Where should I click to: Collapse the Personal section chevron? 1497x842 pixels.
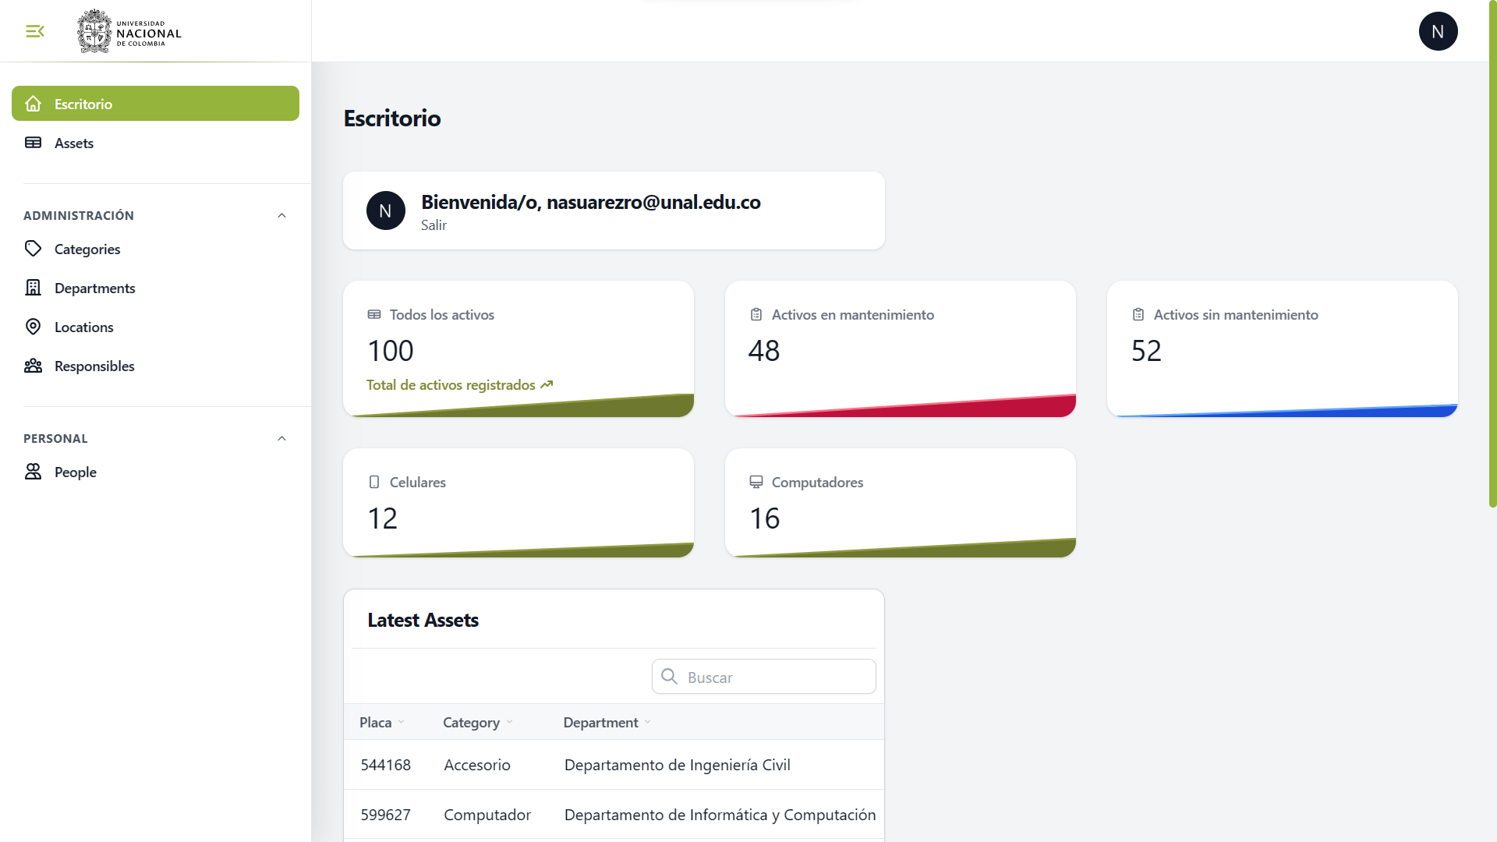tap(282, 438)
